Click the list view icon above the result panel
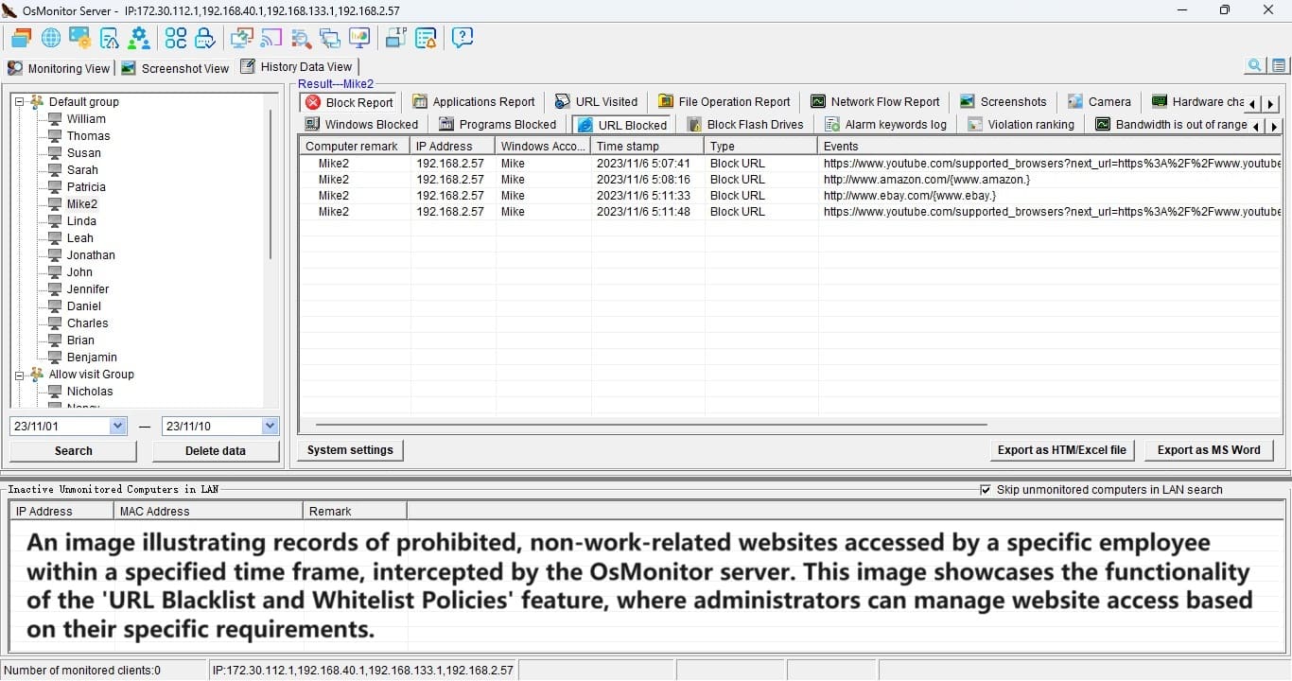The height and width of the screenshot is (681, 1292). point(1279,65)
